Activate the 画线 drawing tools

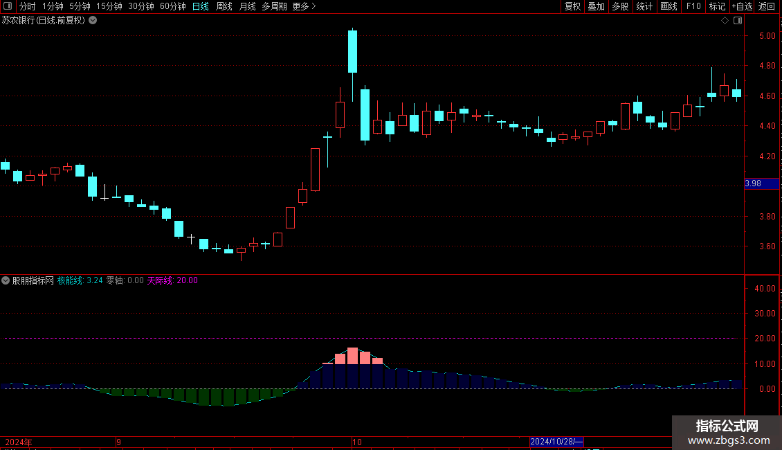tap(669, 6)
